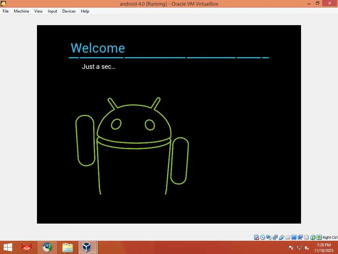
Task: Open the File menu
Action: (x=6, y=11)
